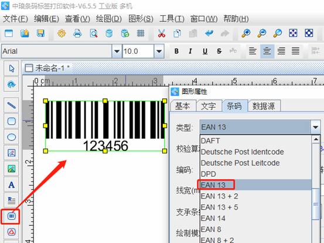Switch to the 基本 tab
The height and width of the screenshot is (243, 324).
click(182, 106)
